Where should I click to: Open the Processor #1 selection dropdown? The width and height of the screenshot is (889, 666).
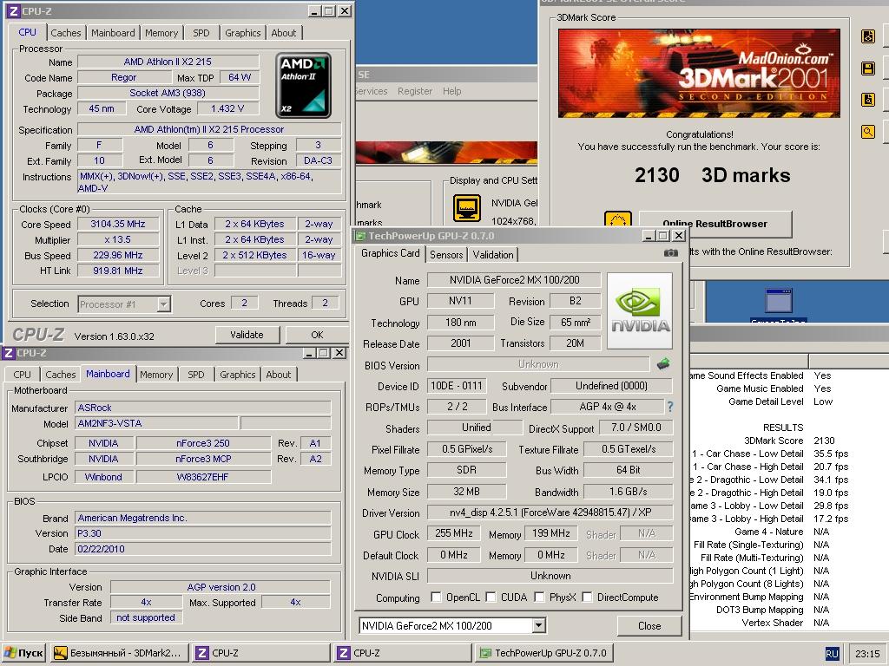163,304
